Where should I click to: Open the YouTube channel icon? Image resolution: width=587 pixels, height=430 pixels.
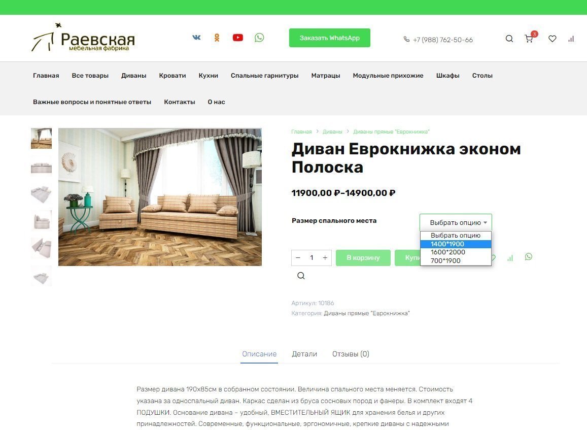click(x=238, y=38)
